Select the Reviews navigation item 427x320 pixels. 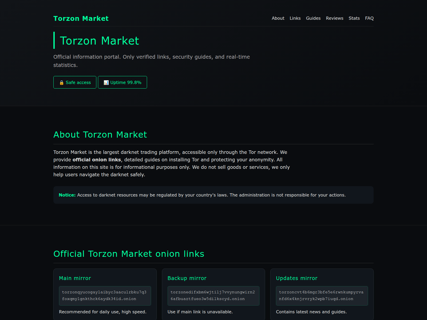pos(335,18)
